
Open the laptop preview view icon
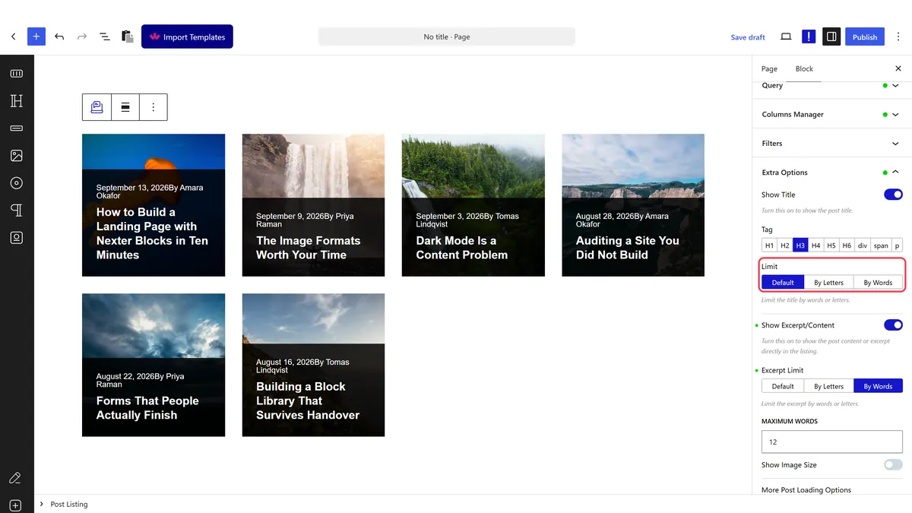click(786, 36)
